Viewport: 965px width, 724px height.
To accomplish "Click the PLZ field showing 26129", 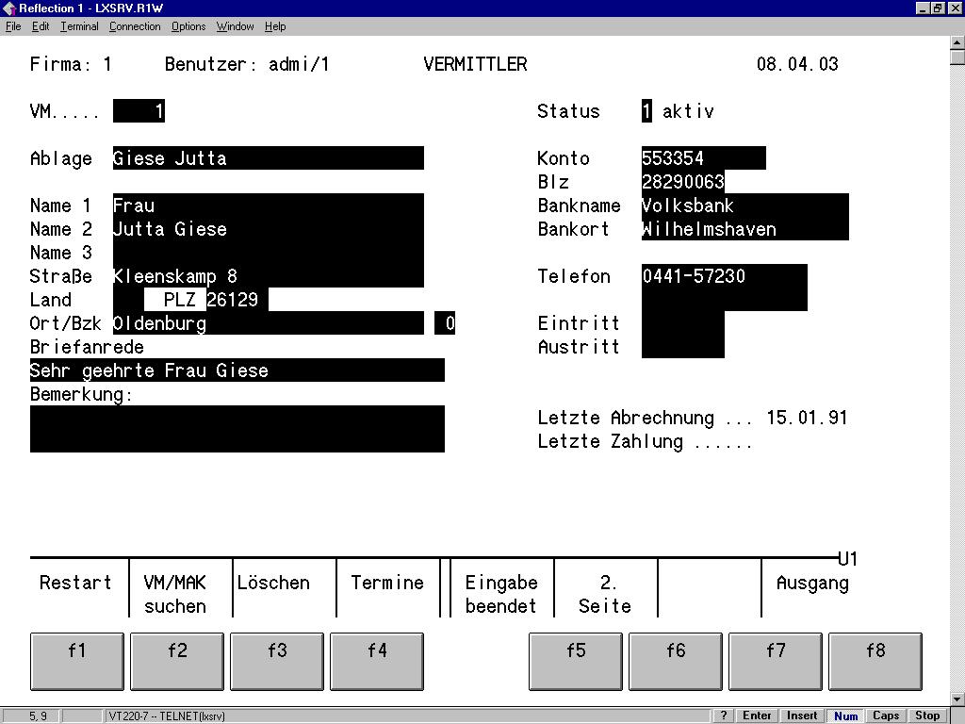I will coord(237,299).
